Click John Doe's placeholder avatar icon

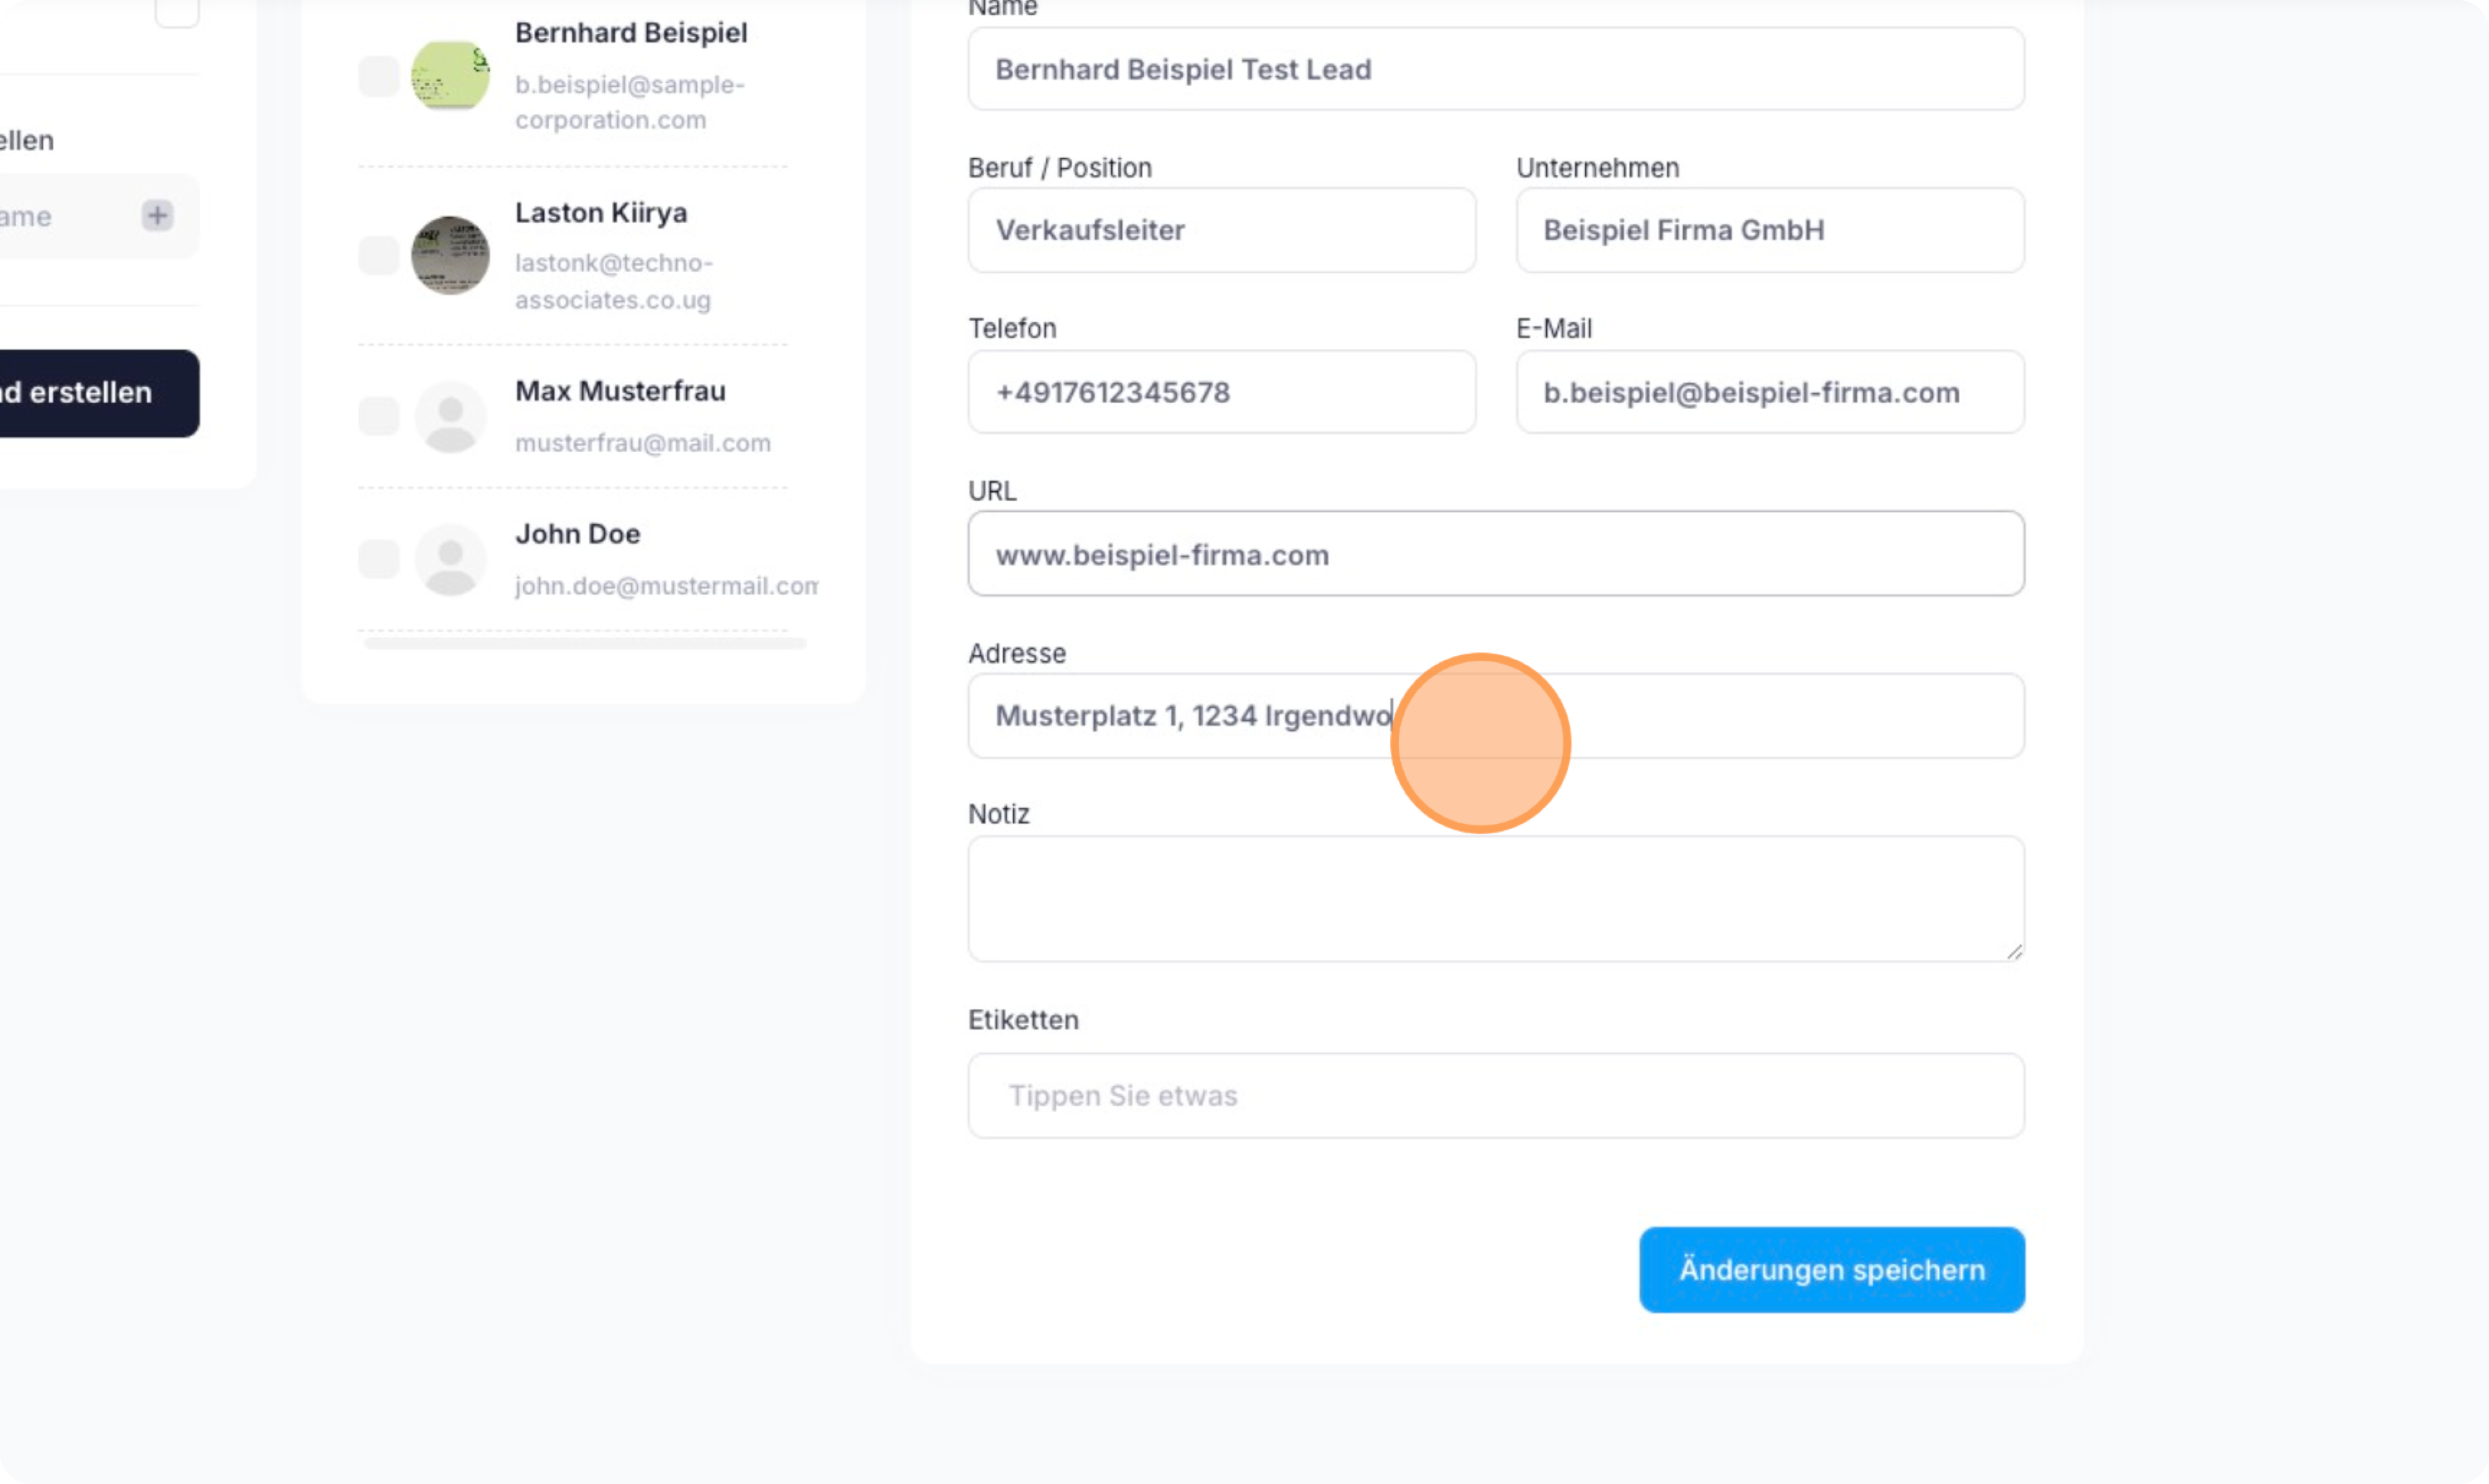(450, 559)
